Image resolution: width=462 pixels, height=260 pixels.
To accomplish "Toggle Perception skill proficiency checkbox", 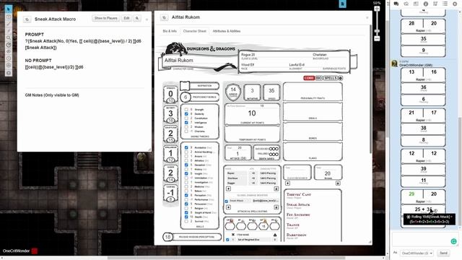I will click(186, 195).
